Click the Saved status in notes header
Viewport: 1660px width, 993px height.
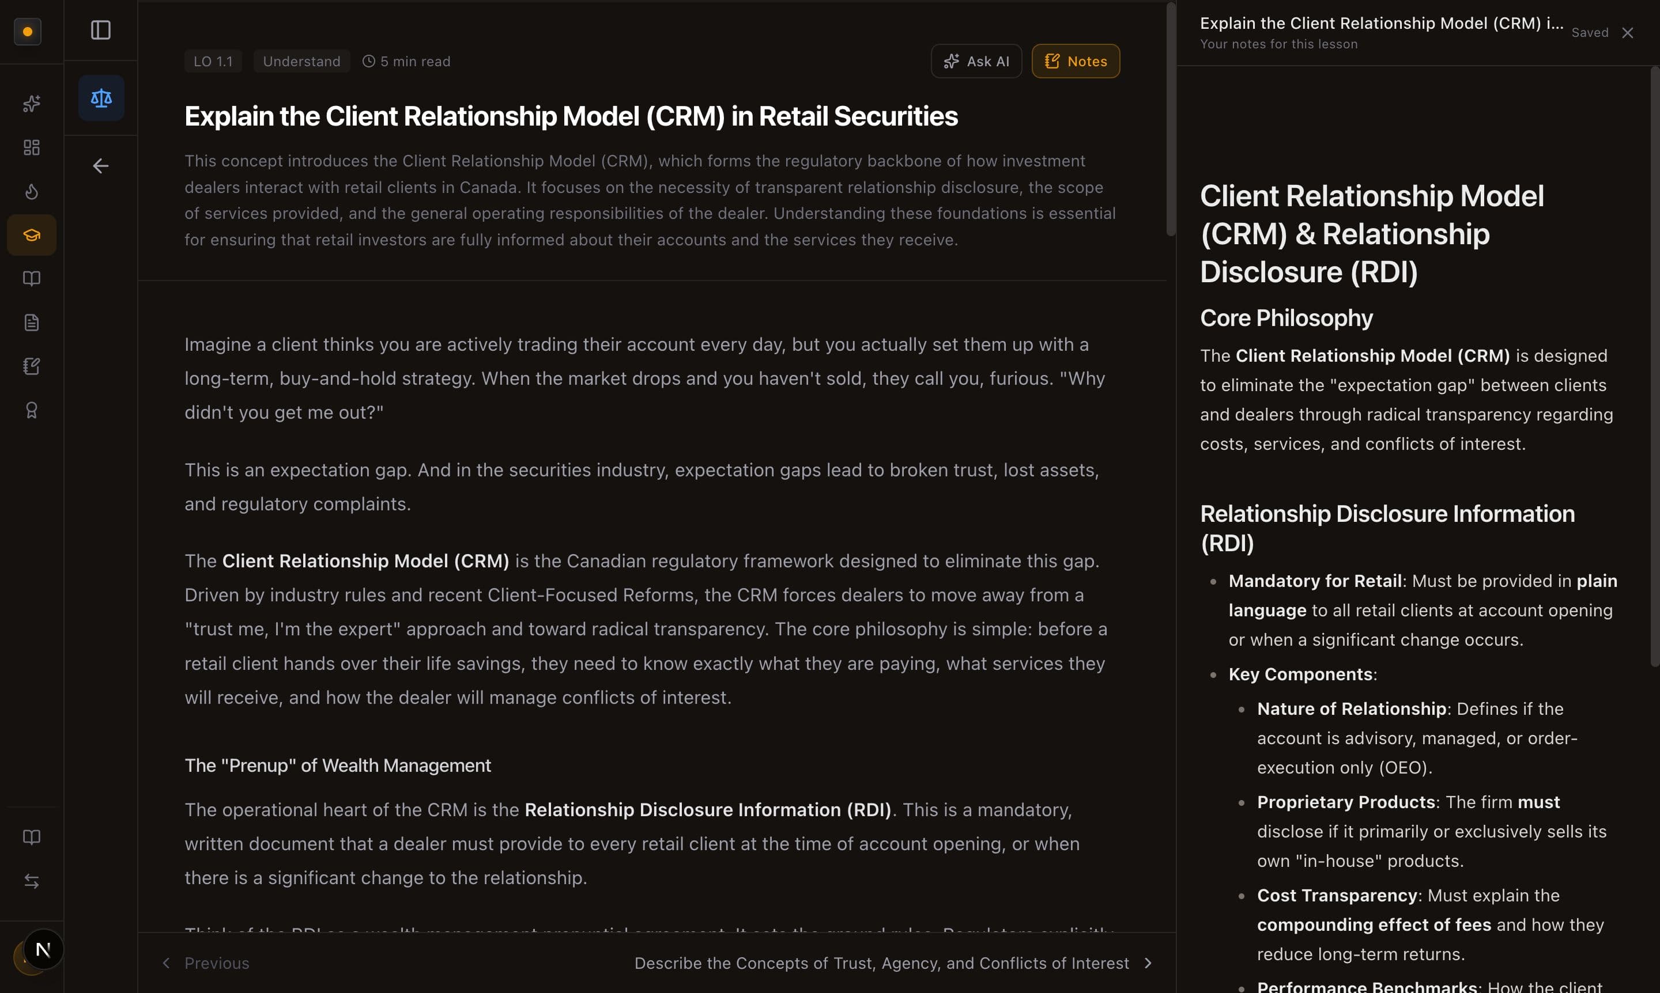[x=1590, y=33]
